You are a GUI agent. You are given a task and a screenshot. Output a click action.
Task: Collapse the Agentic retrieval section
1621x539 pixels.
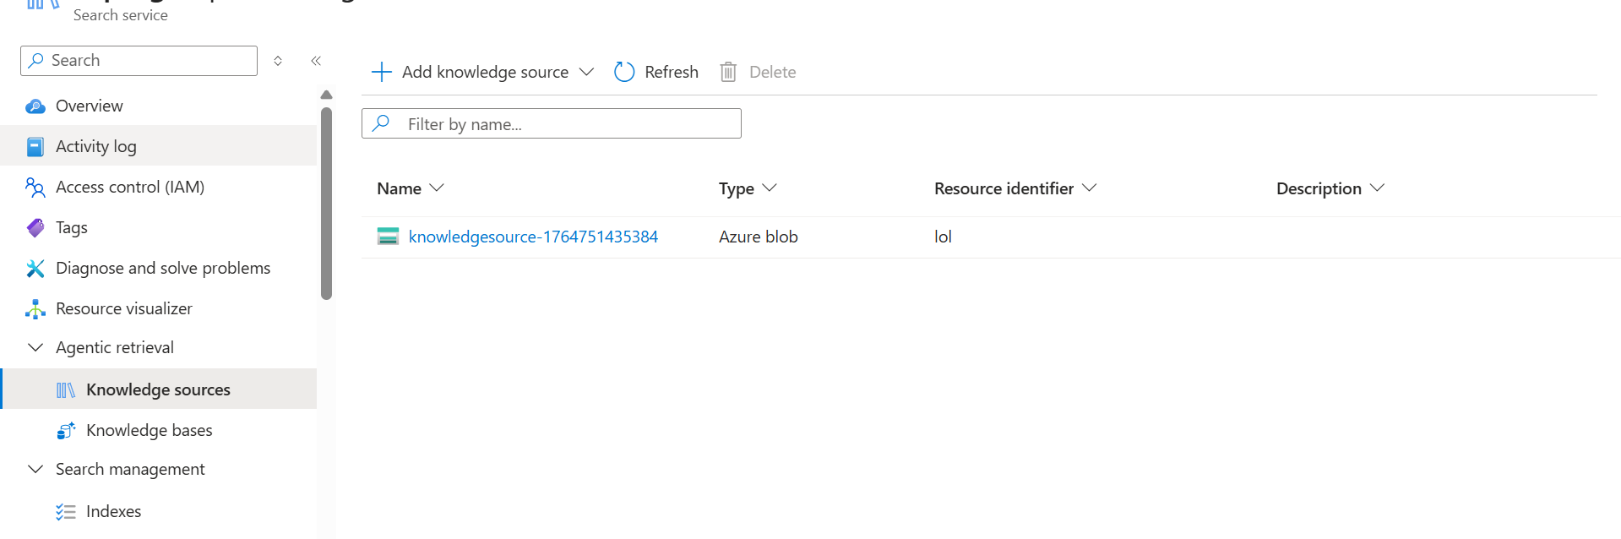[x=35, y=347]
